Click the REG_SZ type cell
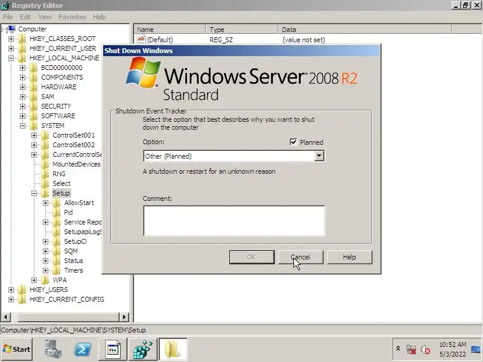 click(221, 40)
